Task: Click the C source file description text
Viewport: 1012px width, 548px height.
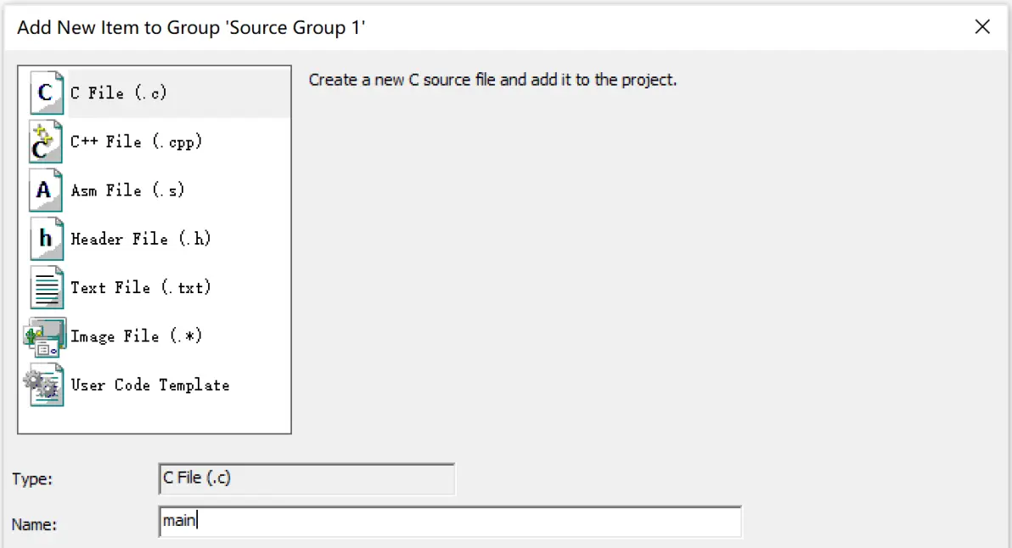Action: pos(492,81)
